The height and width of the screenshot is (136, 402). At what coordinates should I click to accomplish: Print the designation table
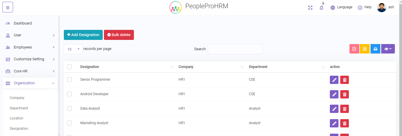point(375,49)
